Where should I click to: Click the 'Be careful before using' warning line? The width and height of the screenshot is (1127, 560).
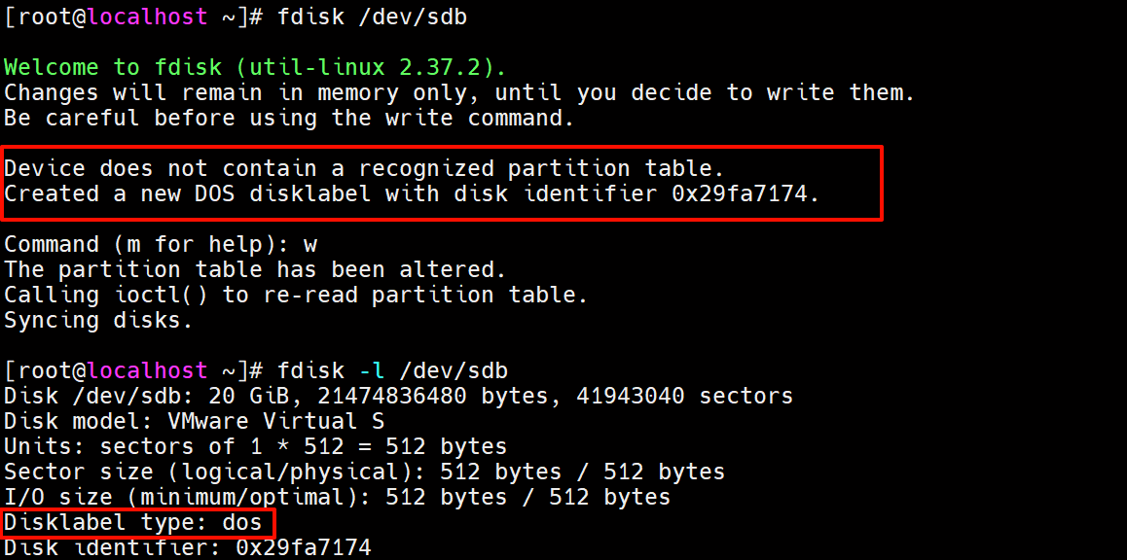tap(289, 119)
